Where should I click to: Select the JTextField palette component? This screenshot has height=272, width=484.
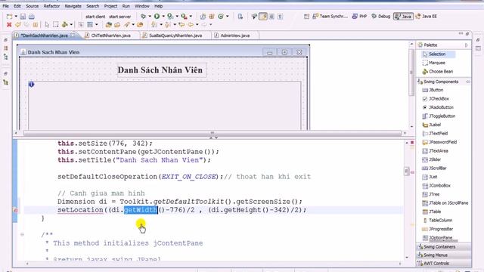(435, 134)
